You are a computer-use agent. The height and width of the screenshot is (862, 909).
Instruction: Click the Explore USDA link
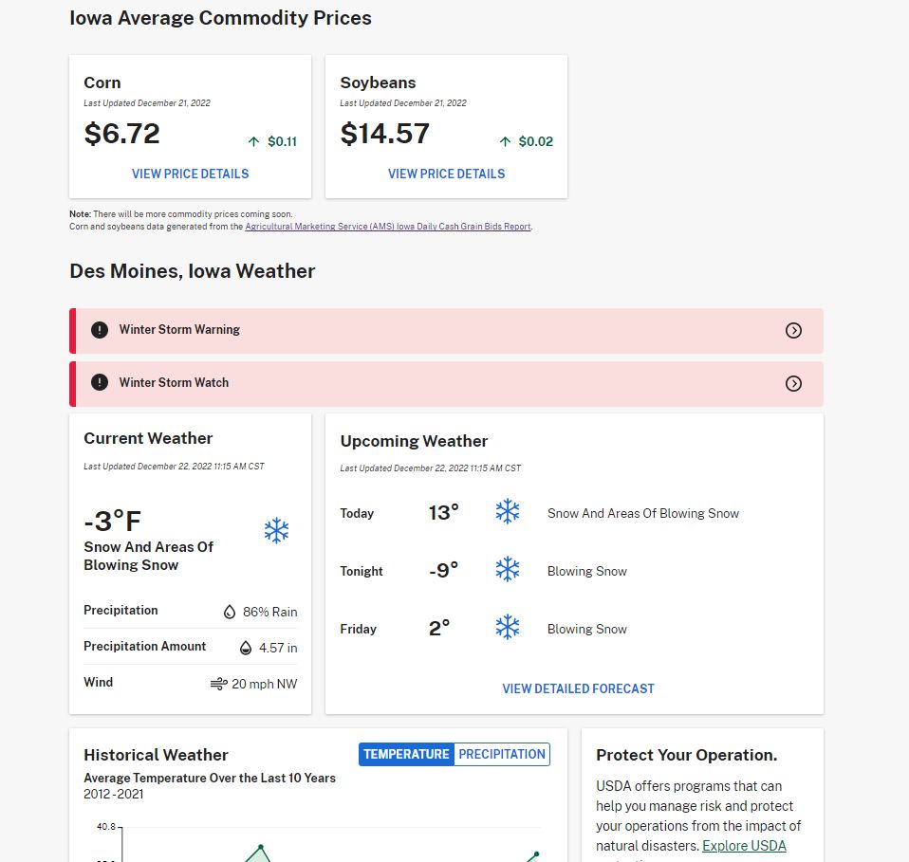click(x=746, y=845)
